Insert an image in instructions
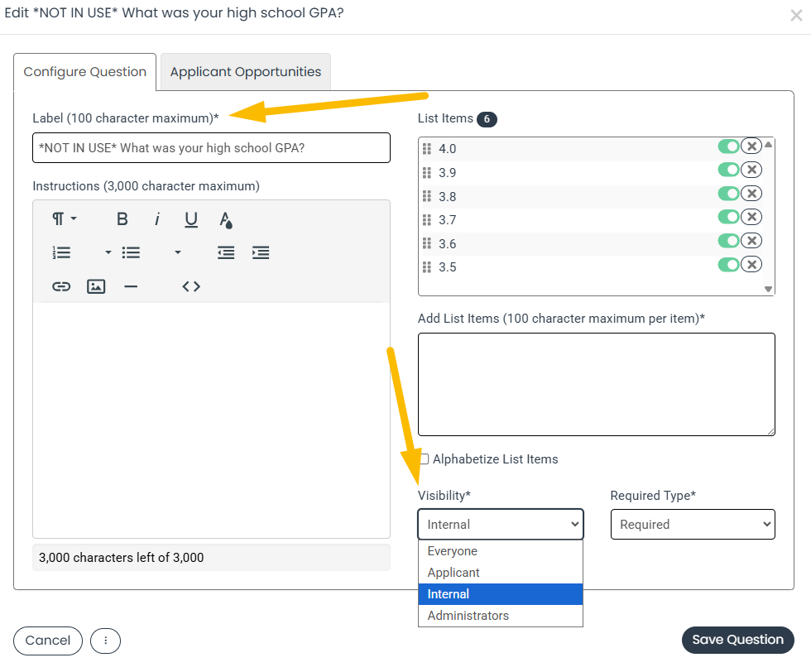Image resolution: width=811 pixels, height=672 pixels. [x=96, y=286]
